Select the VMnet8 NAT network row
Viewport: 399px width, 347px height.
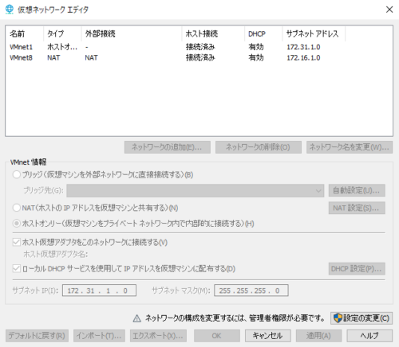[x=199, y=57]
